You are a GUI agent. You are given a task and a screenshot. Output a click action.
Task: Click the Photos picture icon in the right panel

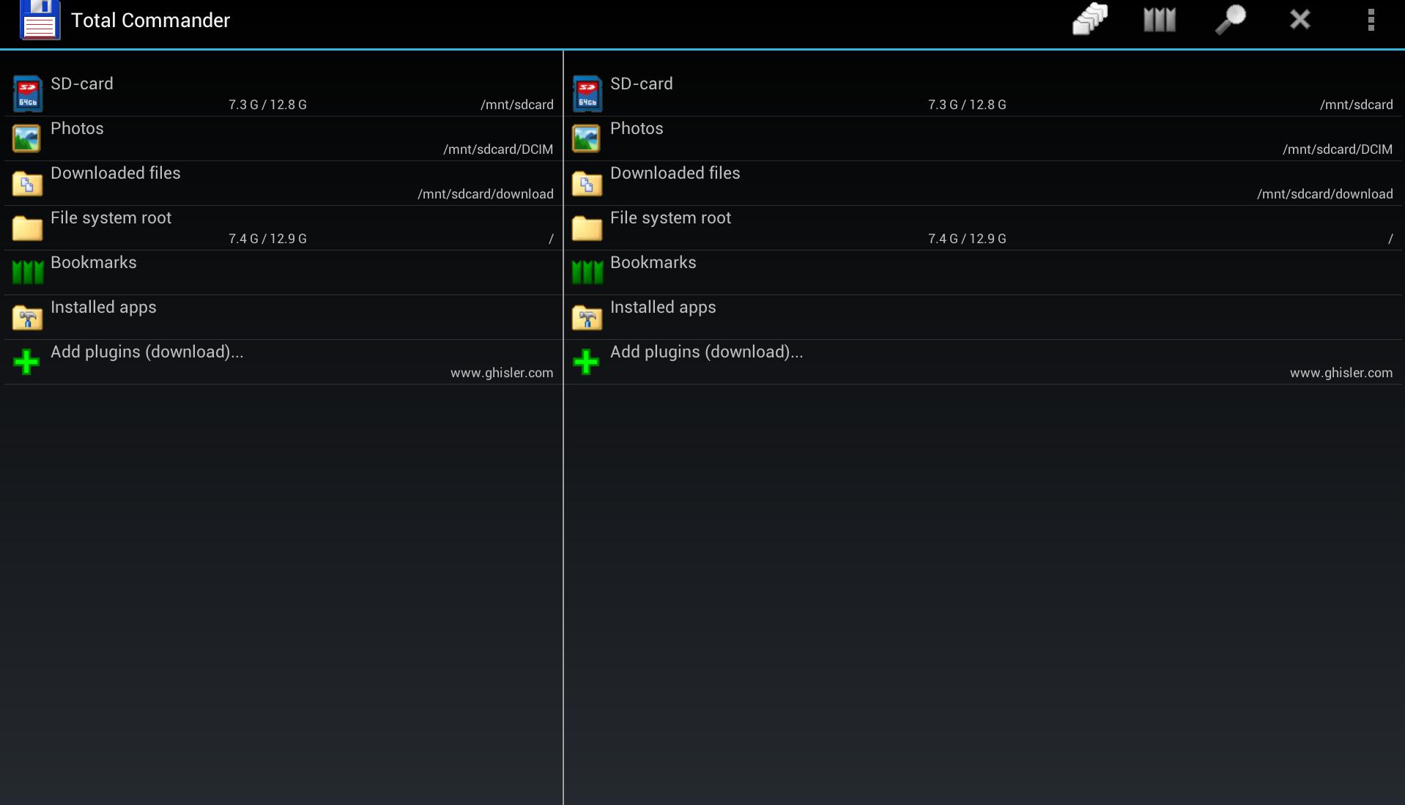coord(587,138)
